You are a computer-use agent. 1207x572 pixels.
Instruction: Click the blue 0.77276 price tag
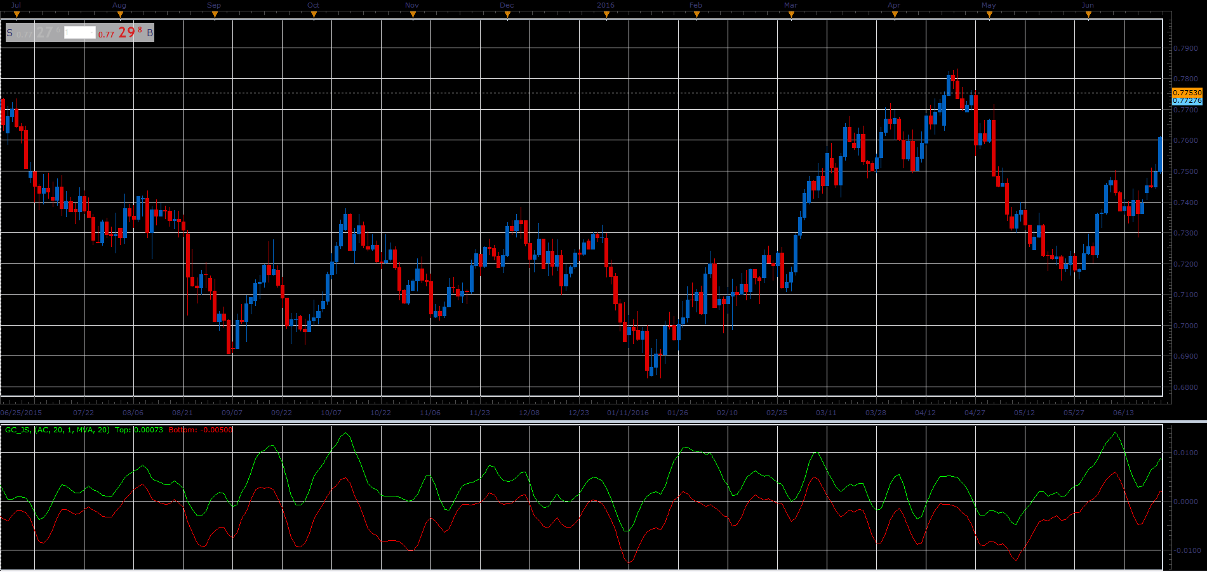tap(1187, 100)
